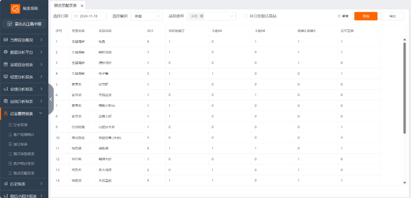Close the 预点菜配菜表 tab
Viewport: 411px width, 198px height.
pos(82,5)
